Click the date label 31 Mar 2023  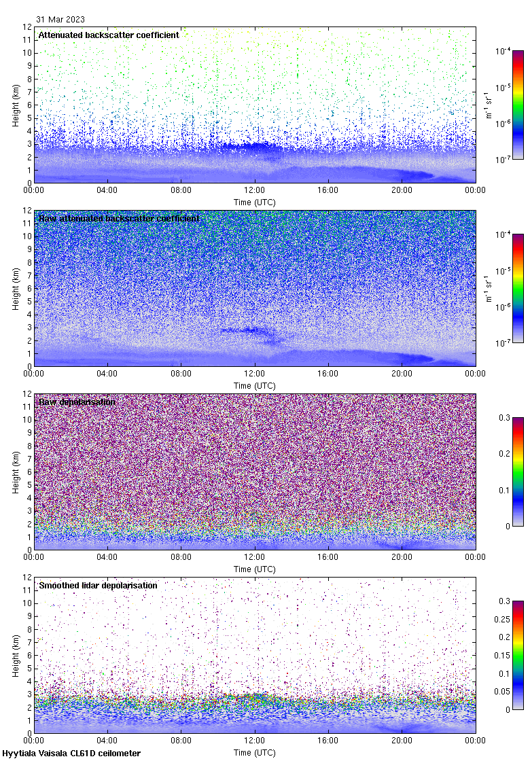pyautogui.click(x=60, y=20)
